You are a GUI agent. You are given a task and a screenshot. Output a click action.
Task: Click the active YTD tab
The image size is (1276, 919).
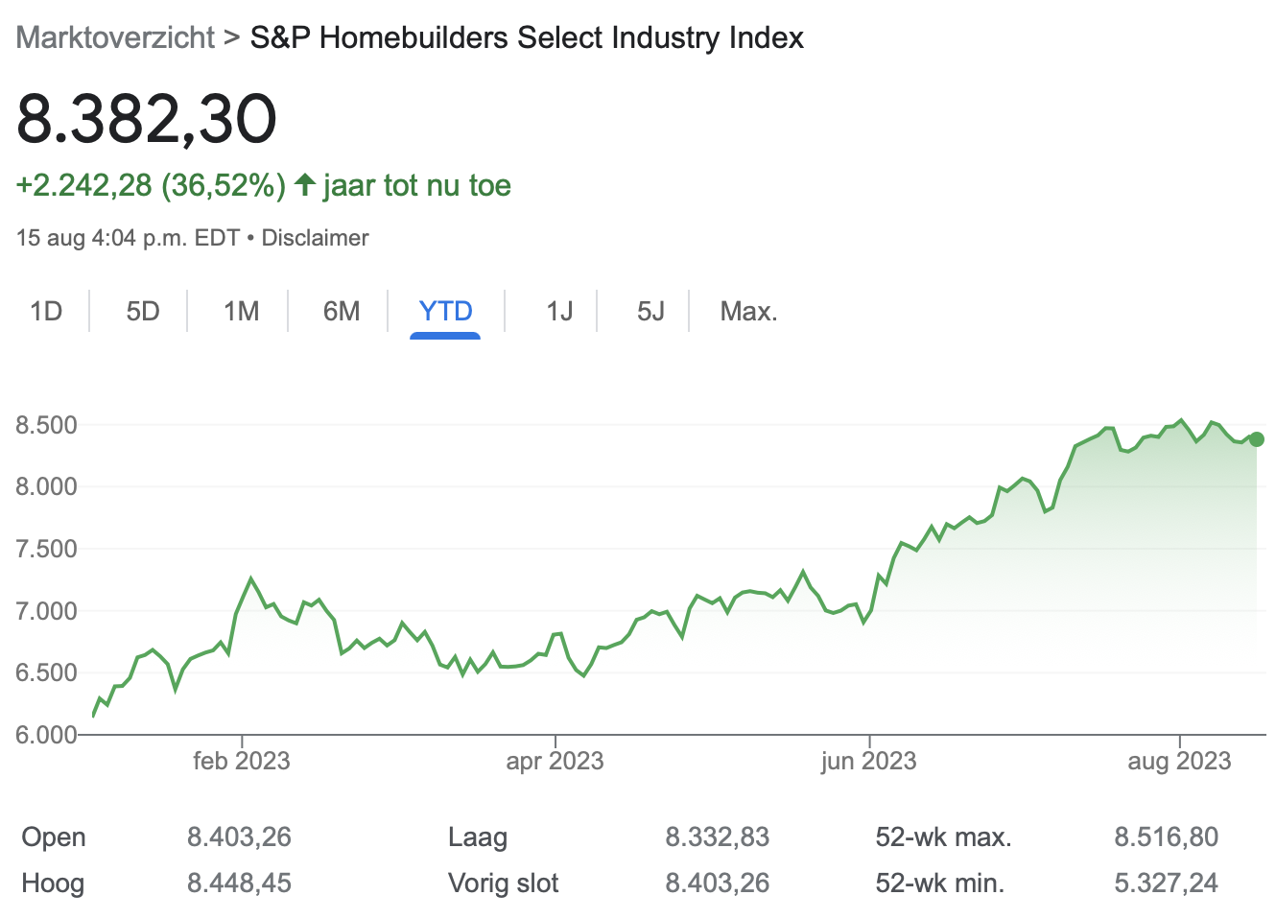coord(445,312)
